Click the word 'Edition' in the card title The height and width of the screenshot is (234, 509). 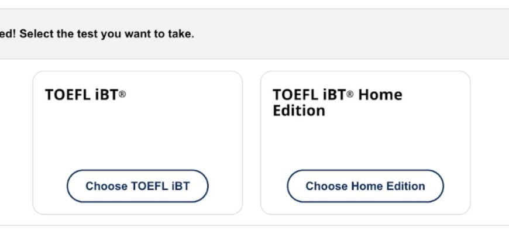(x=298, y=111)
